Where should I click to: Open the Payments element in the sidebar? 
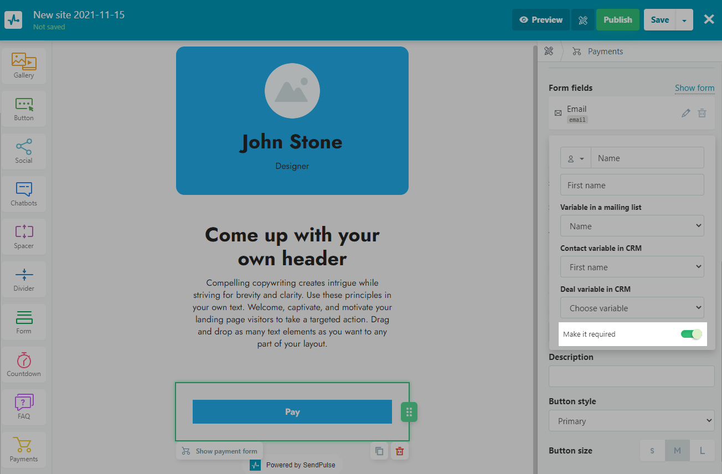pyautogui.click(x=24, y=450)
